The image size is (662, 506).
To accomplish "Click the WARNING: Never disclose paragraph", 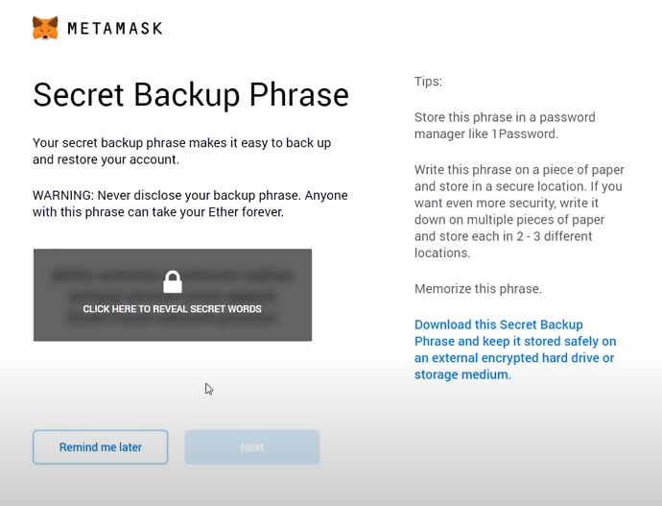I will (x=190, y=204).
